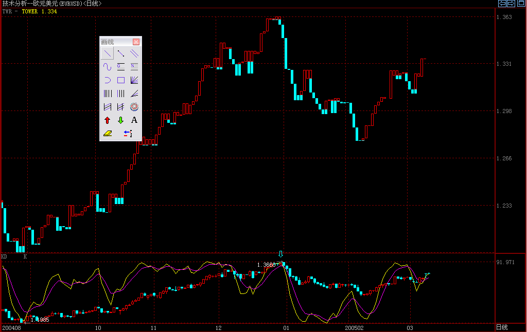Click the left arrow button at top right
Viewport: 527px width, 332px height.
click(502, 4)
